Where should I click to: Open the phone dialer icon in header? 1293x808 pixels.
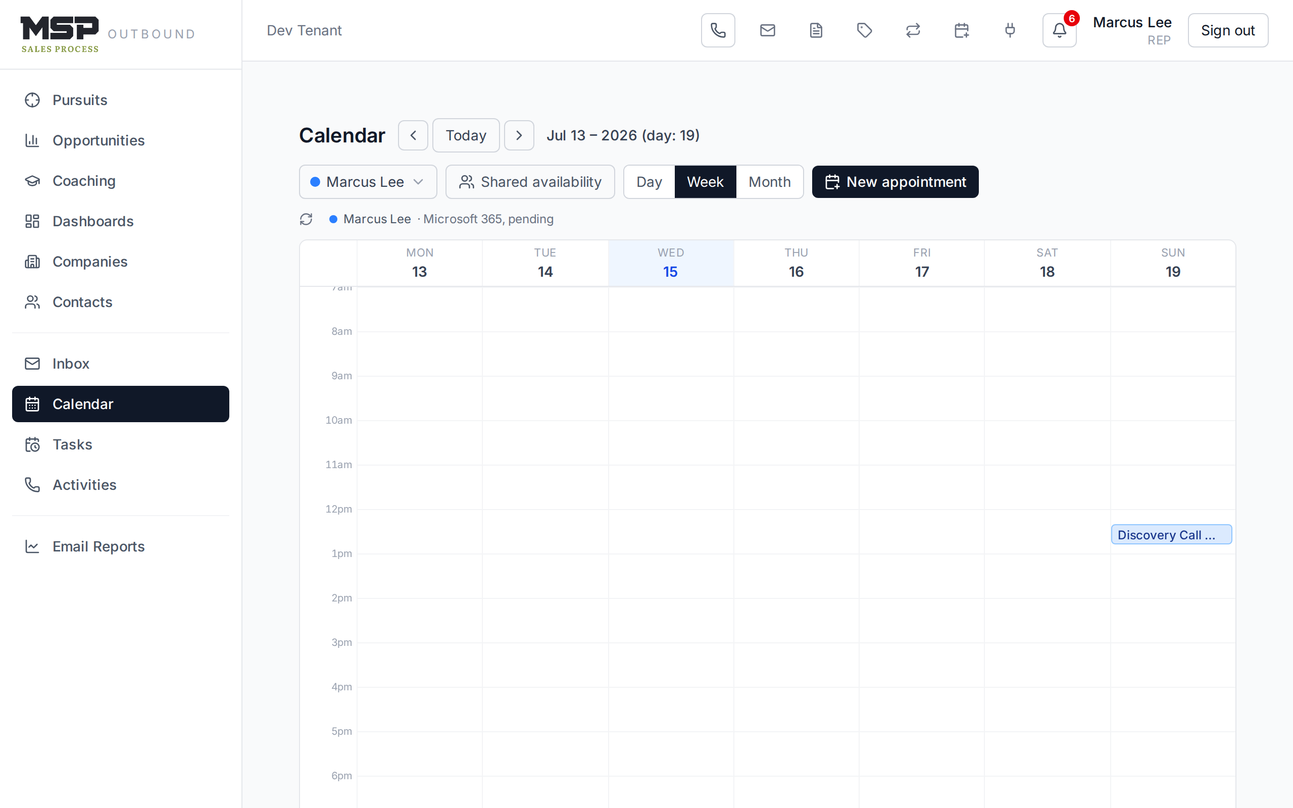click(718, 30)
